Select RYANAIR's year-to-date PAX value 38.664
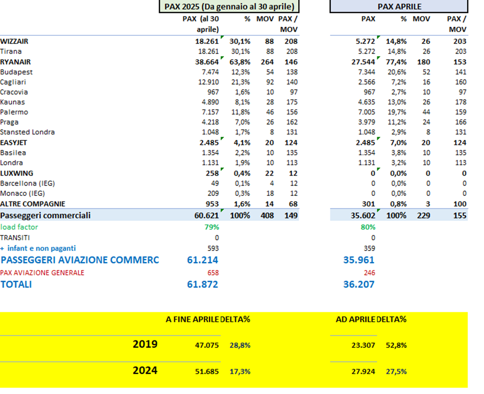484x394 pixels. point(207,62)
